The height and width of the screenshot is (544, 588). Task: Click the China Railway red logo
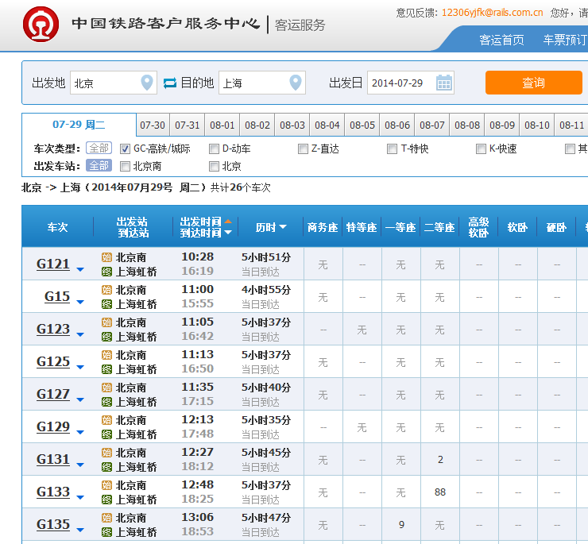point(40,25)
